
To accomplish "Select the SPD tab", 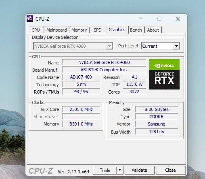I will coord(98,30).
